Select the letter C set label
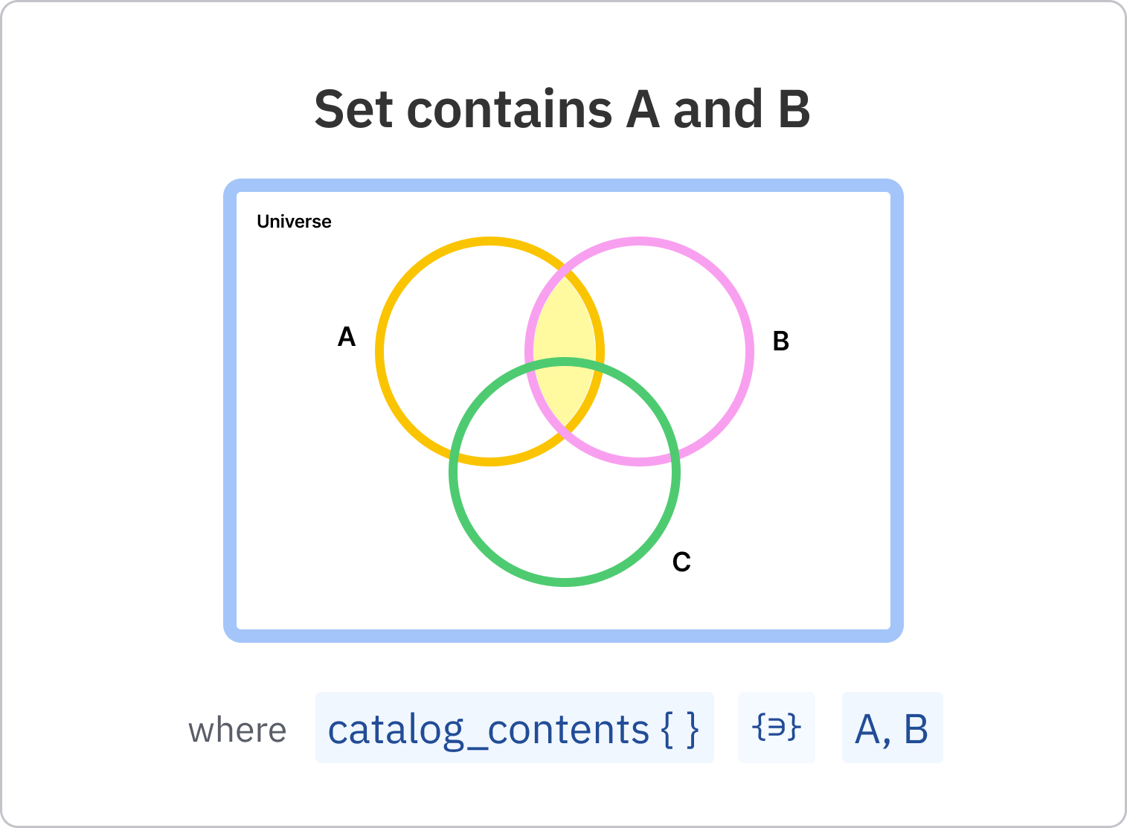This screenshot has height=828, width=1127. [681, 562]
